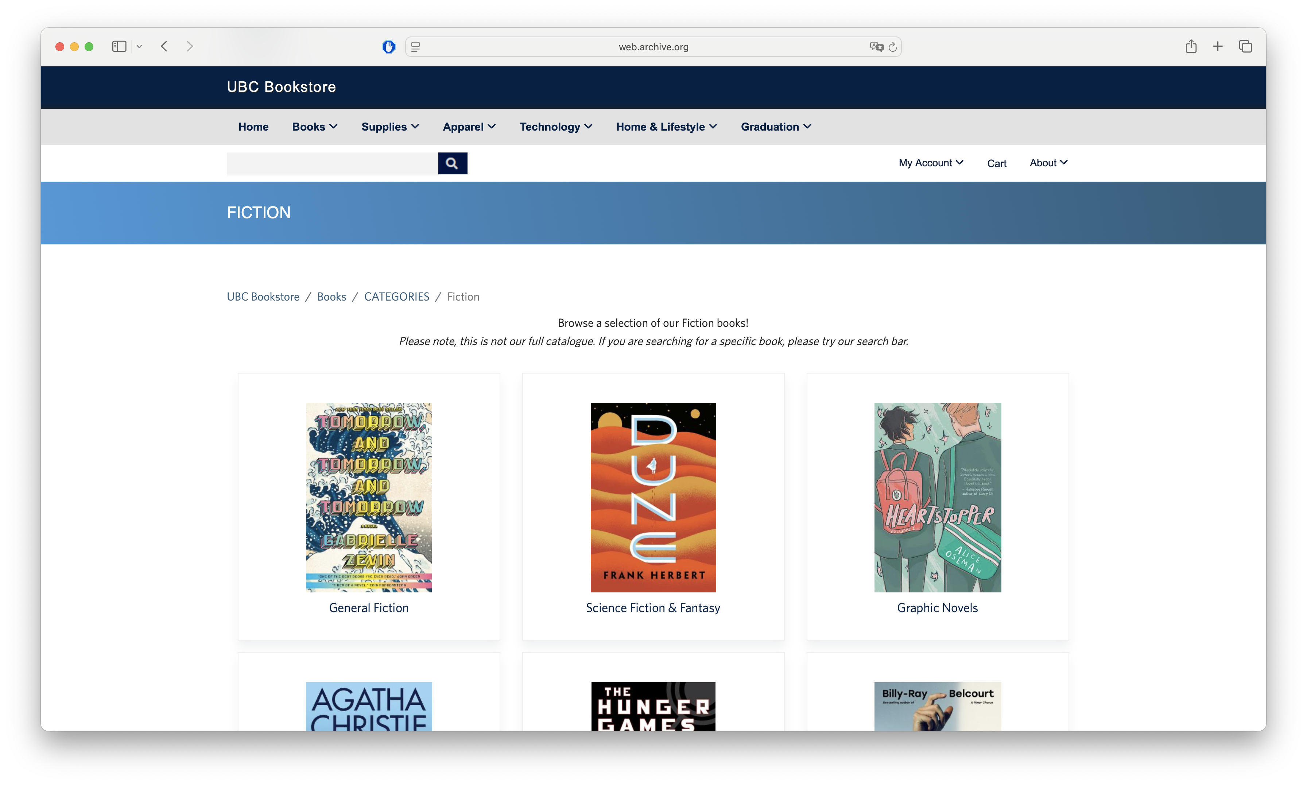Click the browser forward arrow
1307x785 pixels.
tap(190, 47)
